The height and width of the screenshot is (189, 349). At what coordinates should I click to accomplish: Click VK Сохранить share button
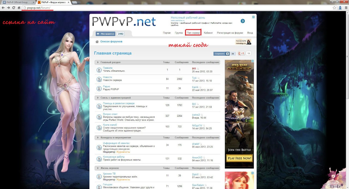[221, 54]
